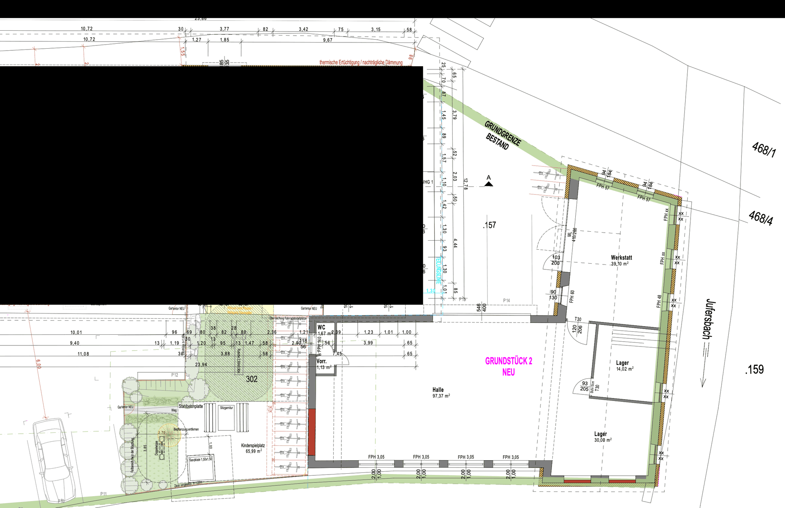Select parcel number "468/1"
The image size is (785, 508).
click(764, 149)
